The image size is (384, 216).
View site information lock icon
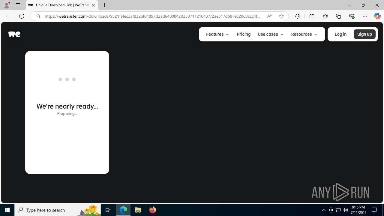click(38, 16)
